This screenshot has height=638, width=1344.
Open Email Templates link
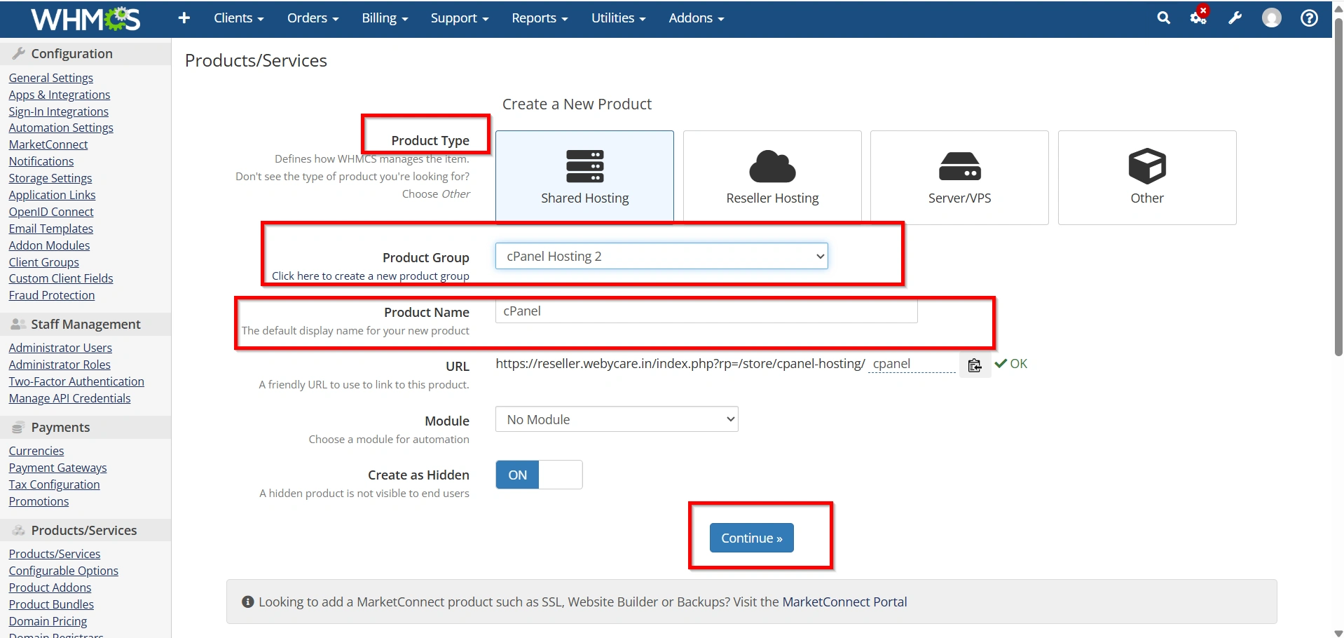(x=50, y=229)
